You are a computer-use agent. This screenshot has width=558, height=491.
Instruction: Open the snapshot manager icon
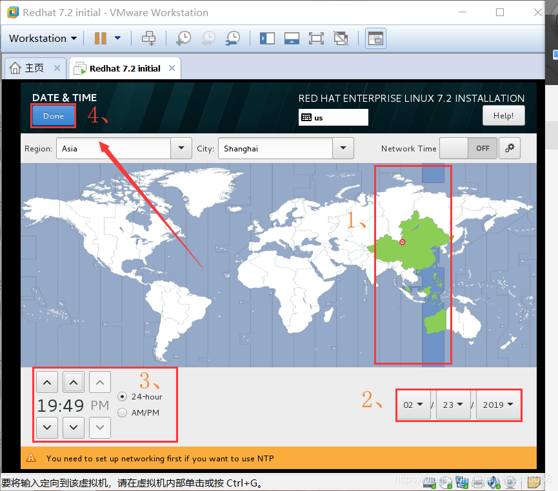233,39
